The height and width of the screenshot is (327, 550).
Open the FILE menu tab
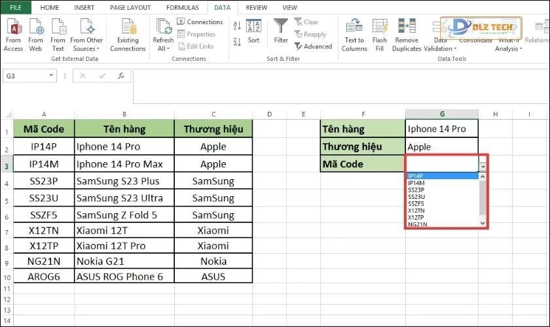[16, 7]
